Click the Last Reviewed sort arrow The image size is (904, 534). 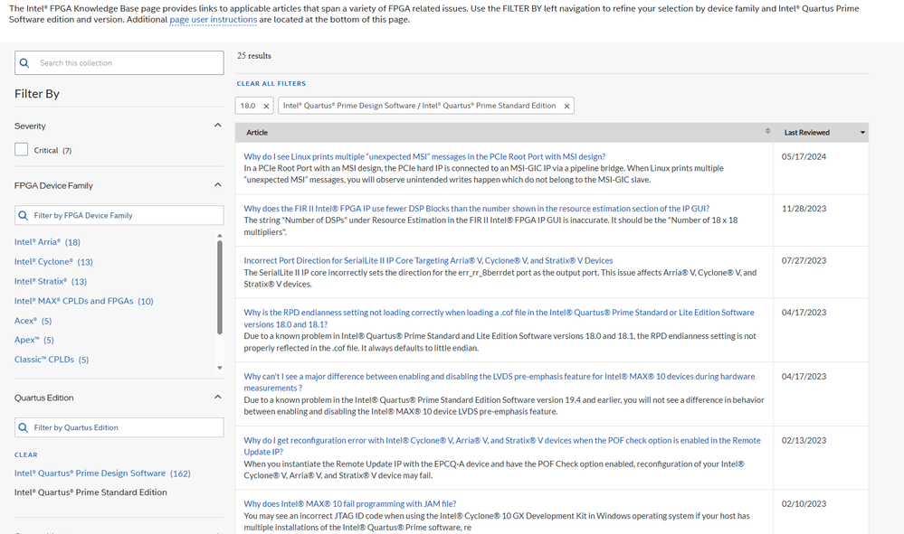click(862, 133)
